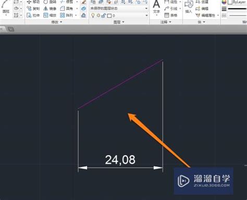Open the unsaved layer state dropdown
This screenshot has width=247, height=200.
pos(119,8)
